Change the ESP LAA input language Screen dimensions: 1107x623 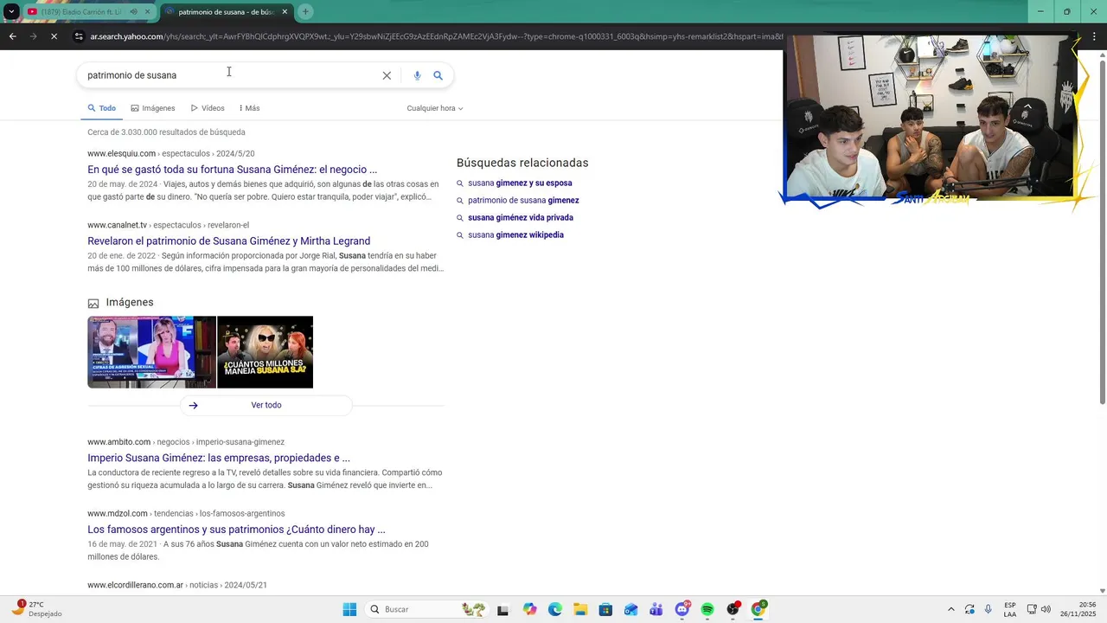click(1010, 609)
